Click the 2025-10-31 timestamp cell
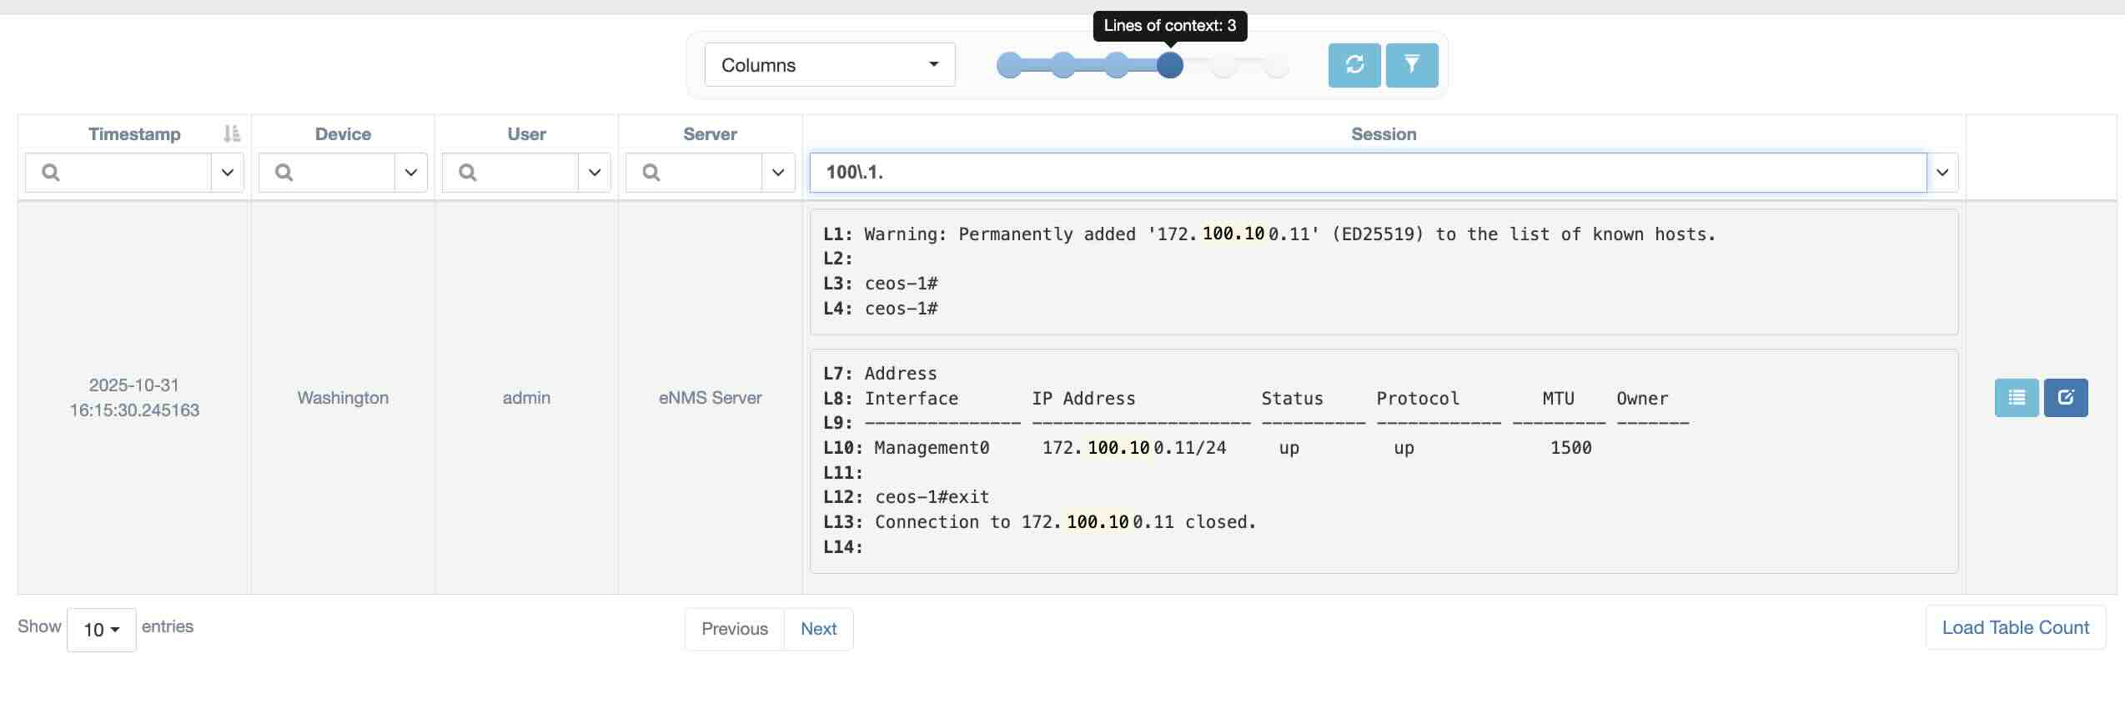This screenshot has width=2125, height=704. [134, 398]
